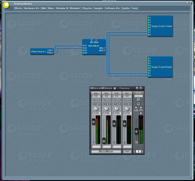This screenshot has height=181, width=195.
Task: Click the channel 1 Gain value field
Action: click(96, 96)
